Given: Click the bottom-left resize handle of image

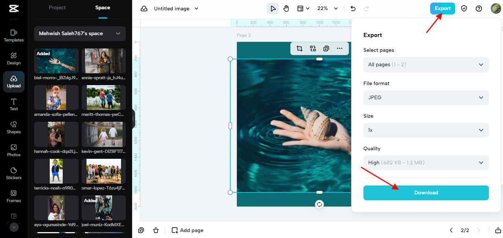Looking at the screenshot, I should coord(230,192).
